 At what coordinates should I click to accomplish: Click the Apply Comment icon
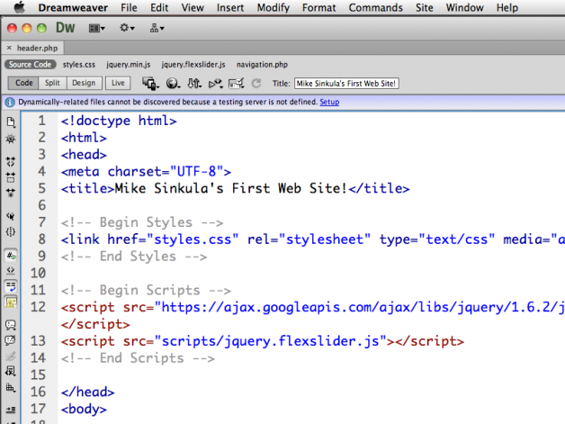[x=11, y=325]
